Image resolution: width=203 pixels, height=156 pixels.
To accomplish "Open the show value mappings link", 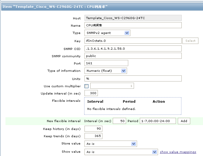I will pos(178,152).
